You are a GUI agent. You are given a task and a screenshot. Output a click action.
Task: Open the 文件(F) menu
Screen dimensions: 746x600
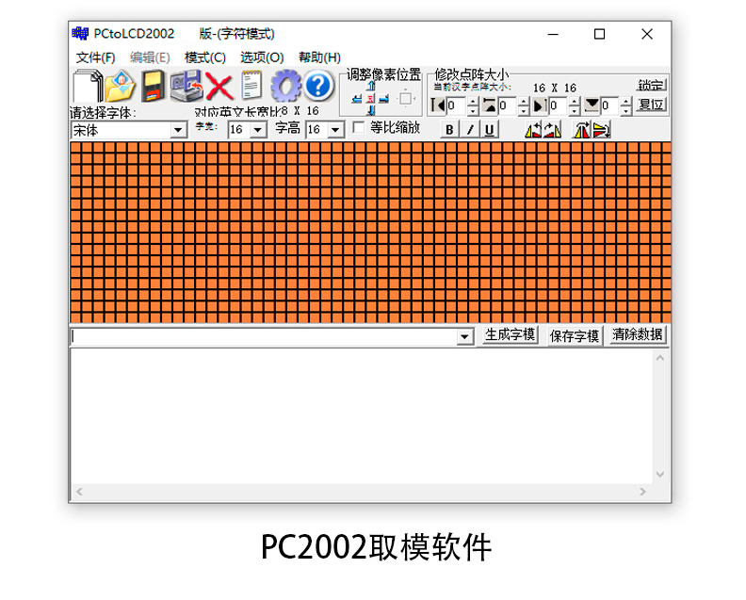(x=96, y=57)
